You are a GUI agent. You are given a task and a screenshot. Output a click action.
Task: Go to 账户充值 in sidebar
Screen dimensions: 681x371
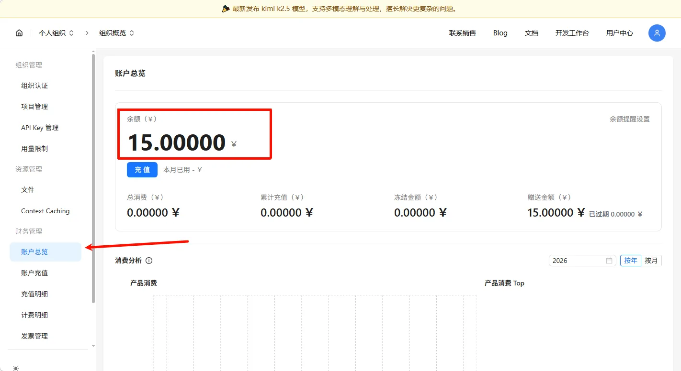coord(34,273)
